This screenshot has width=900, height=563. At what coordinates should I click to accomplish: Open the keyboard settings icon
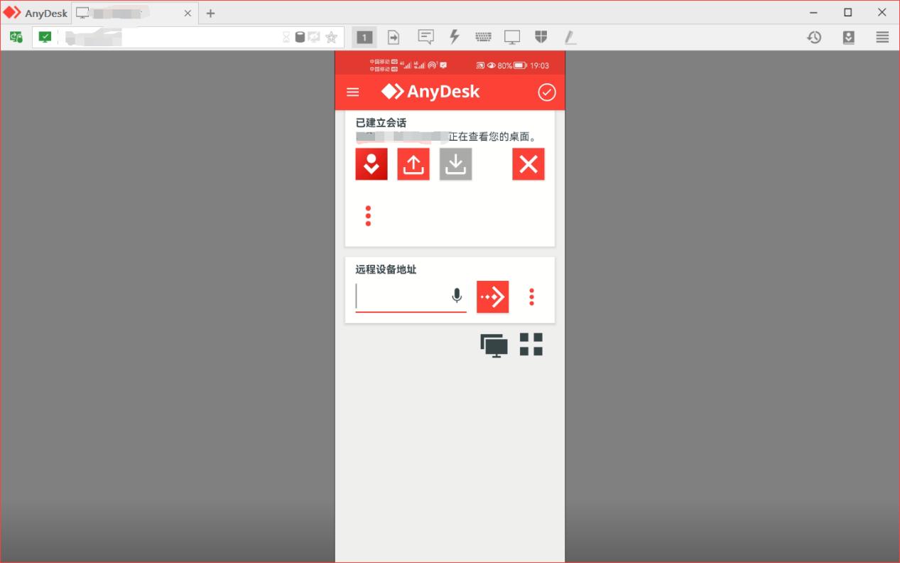483,38
